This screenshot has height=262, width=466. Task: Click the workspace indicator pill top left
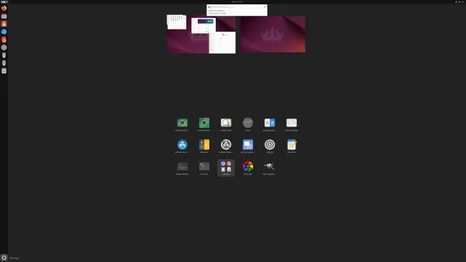click(x=4, y=1)
